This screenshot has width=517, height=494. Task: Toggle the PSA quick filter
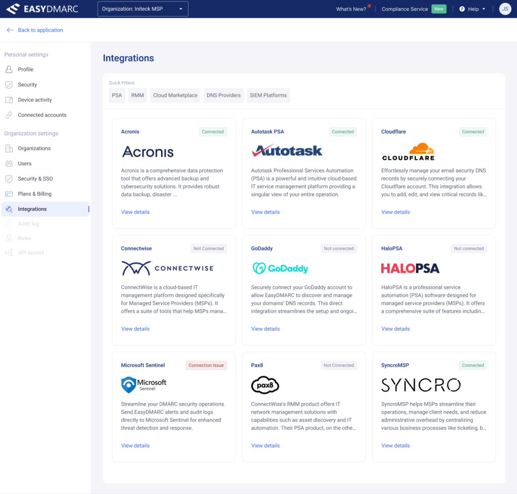tap(117, 95)
